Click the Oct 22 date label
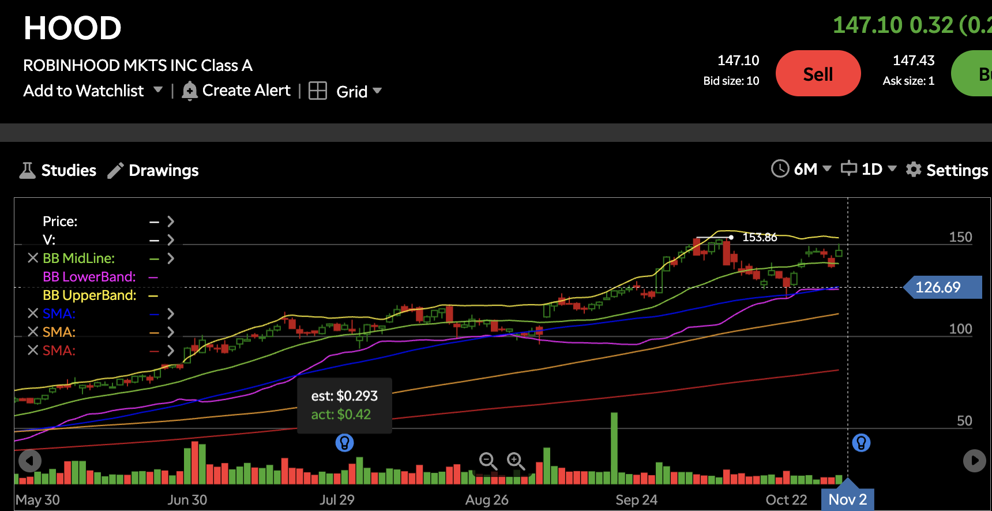 786,500
